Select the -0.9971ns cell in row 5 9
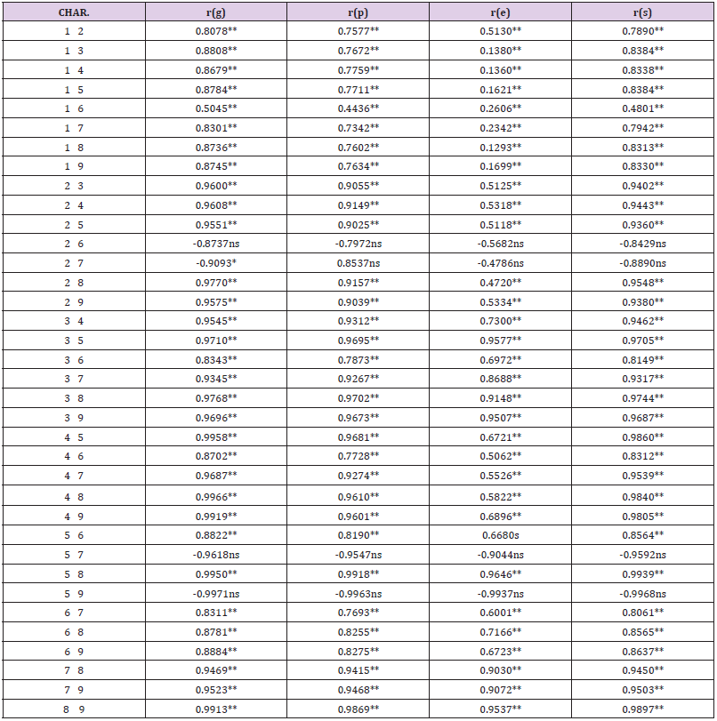Viewport: 717px width, 721px height. (215, 593)
